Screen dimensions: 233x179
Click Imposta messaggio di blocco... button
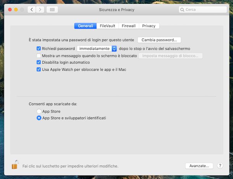[x=170, y=56]
